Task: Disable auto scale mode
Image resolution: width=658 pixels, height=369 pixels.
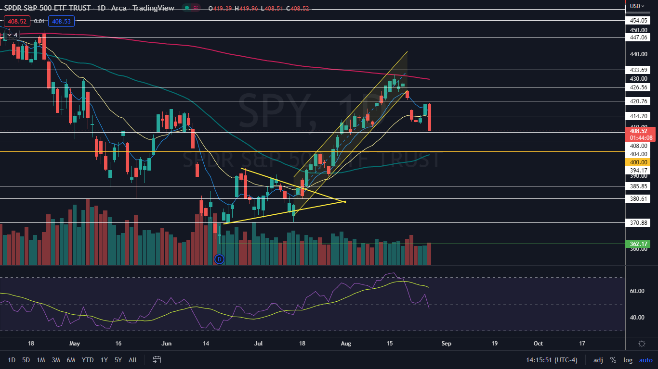Action: click(645, 360)
